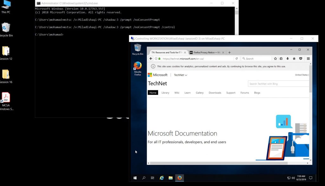The image size is (325, 186).
Task: Click the cookie notice info icon
Action: (153, 66)
